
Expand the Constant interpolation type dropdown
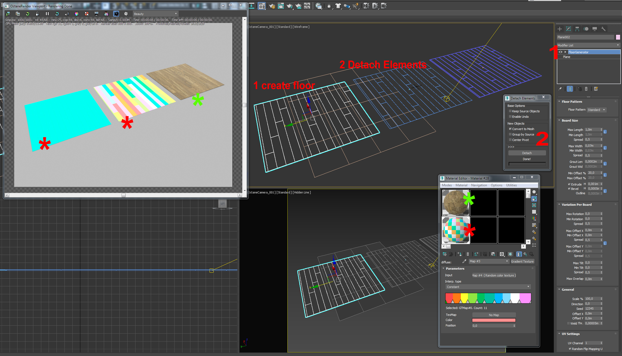tap(488, 287)
